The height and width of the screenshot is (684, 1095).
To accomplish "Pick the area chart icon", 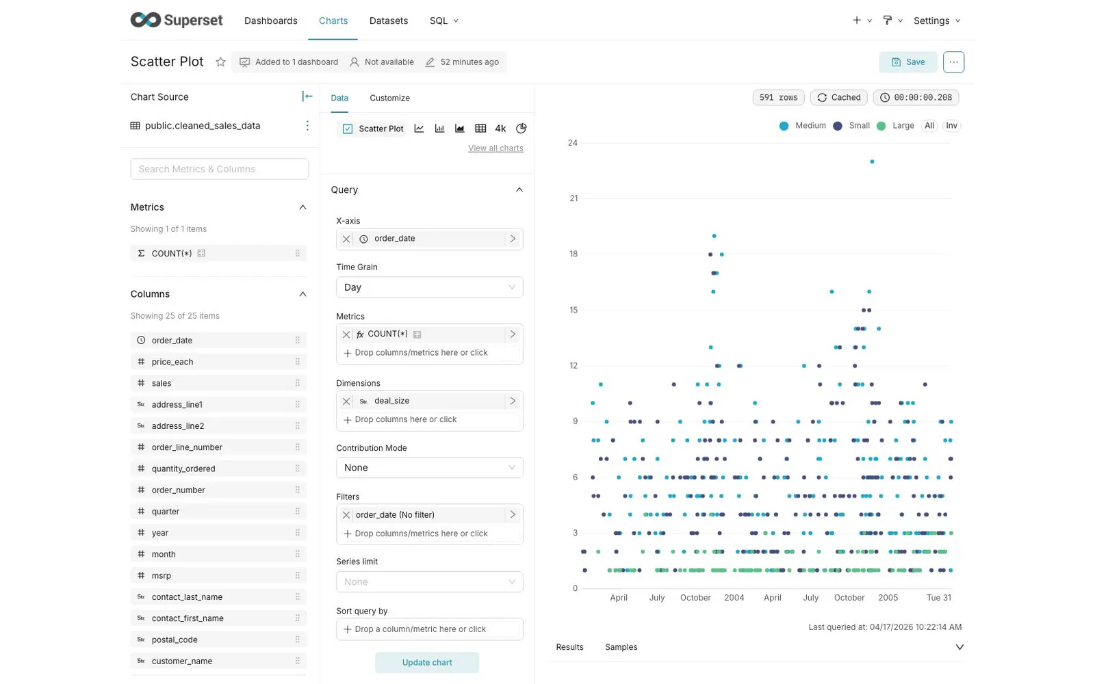I will click(460, 129).
